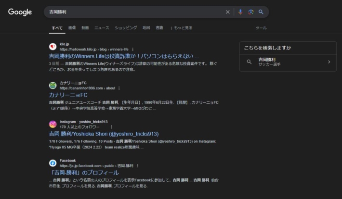This screenshot has height=199, width=342.
Task: Open Google Lens image search icon
Action: tap(251, 12)
